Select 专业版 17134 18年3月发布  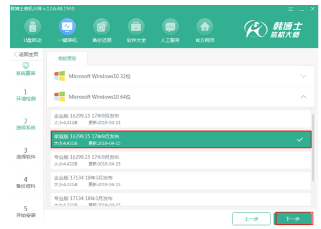point(181,200)
